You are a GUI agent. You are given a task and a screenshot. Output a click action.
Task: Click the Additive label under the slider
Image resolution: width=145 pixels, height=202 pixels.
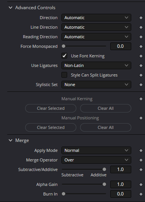click(98, 175)
